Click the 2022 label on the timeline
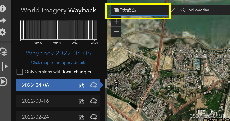The image size is (230, 121). [94, 43]
